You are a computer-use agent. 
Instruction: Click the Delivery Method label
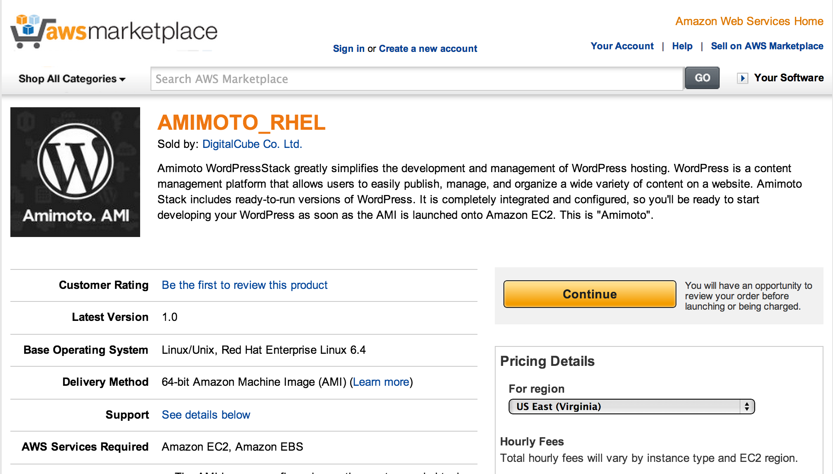click(106, 382)
